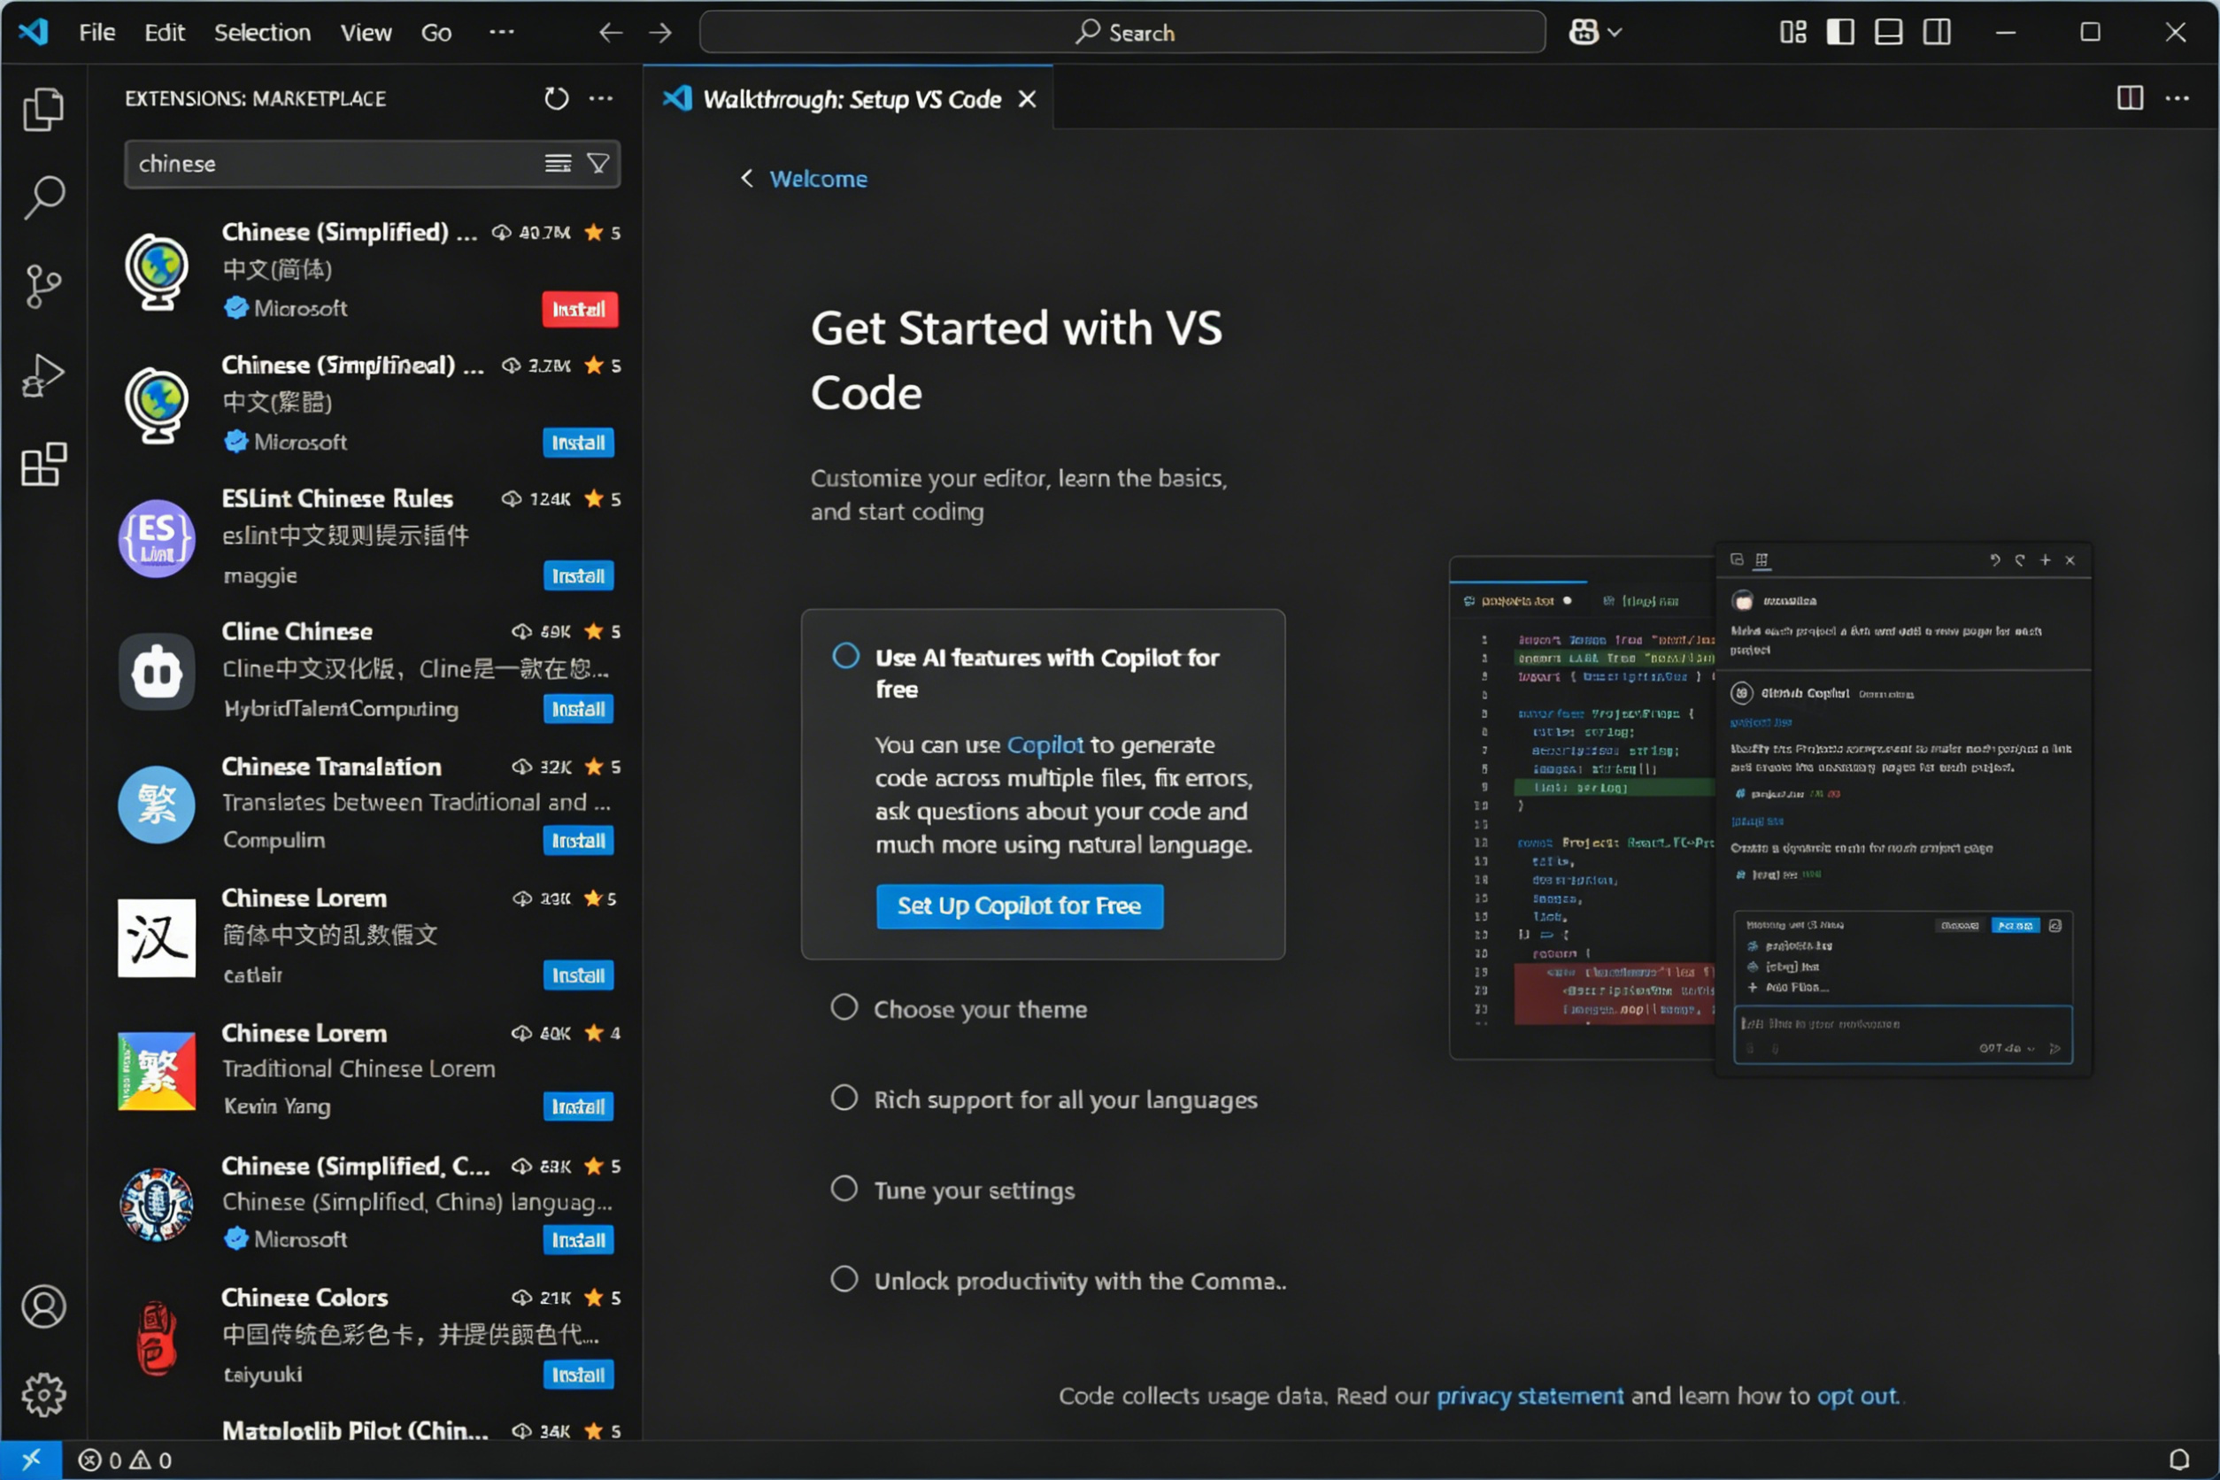Open the Explorer view in activity bar
The height and width of the screenshot is (1480, 2220).
click(43, 110)
